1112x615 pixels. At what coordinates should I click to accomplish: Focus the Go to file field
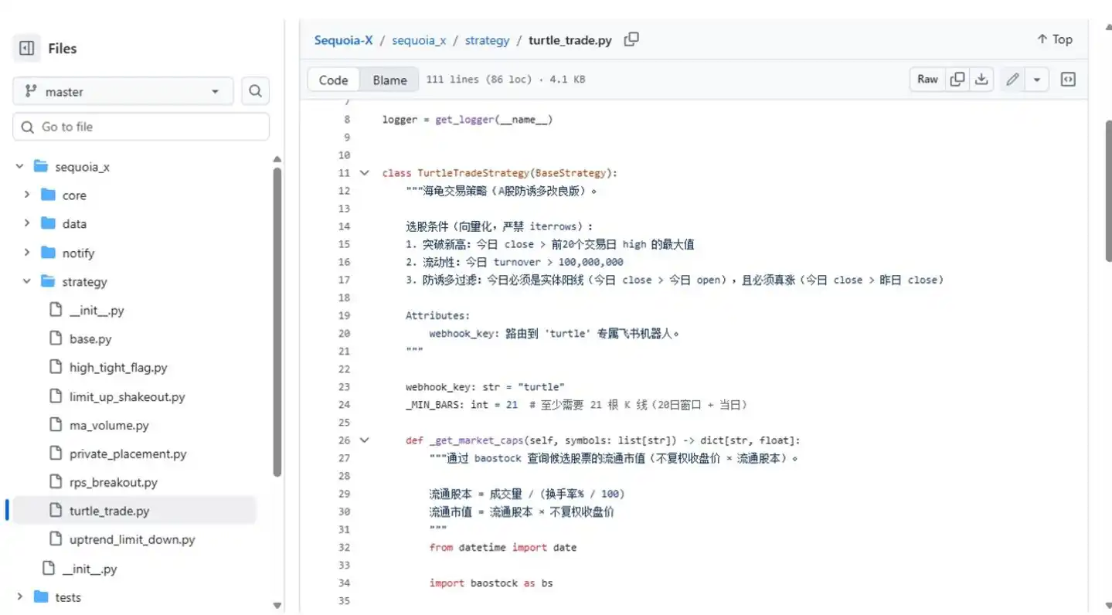[x=141, y=127]
